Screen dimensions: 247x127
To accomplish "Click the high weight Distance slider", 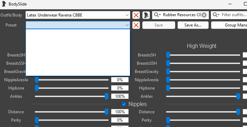I will [x=203, y=112].
